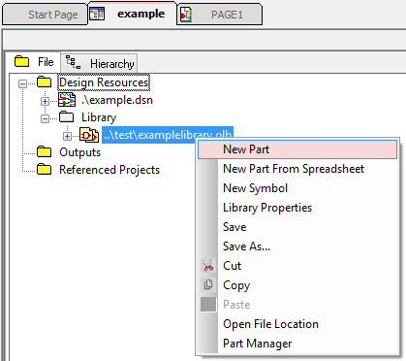Image resolution: width=406 pixels, height=361 pixels.
Task: Click the Outputs folder icon
Action: 45,151
